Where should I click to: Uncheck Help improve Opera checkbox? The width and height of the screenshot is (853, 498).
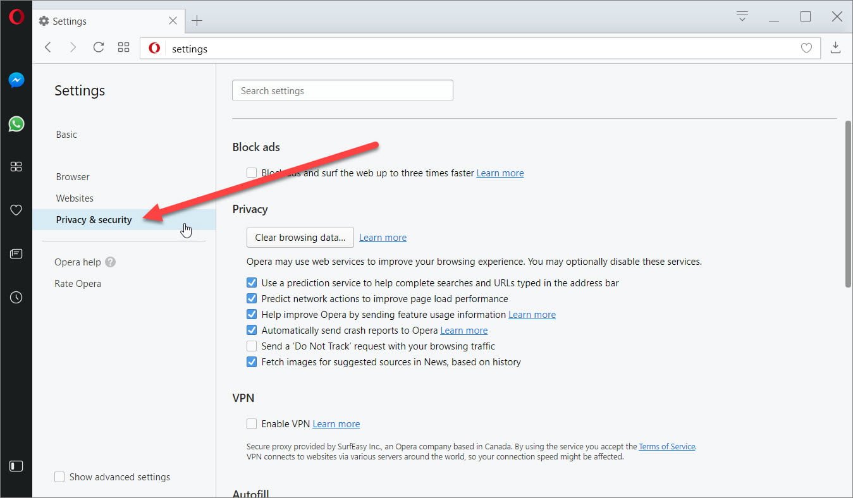coord(252,315)
